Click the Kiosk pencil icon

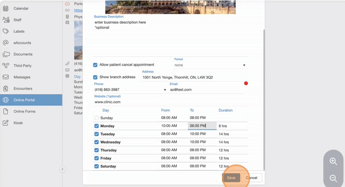click(6, 123)
